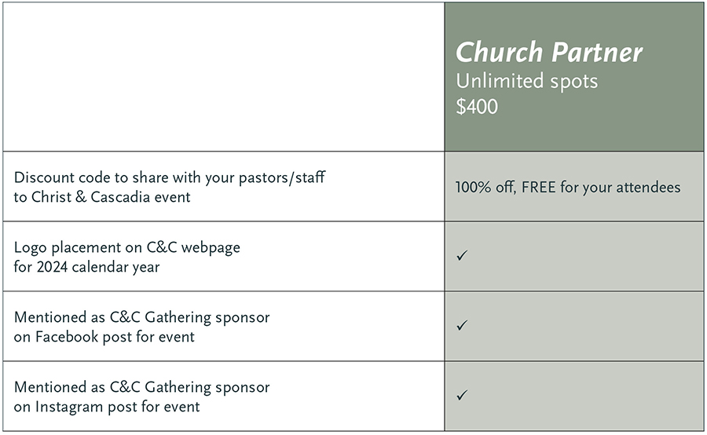Click the gray cell beside Logo placement checkmark
This screenshot has width=707, height=435.
pyautogui.click(x=574, y=256)
